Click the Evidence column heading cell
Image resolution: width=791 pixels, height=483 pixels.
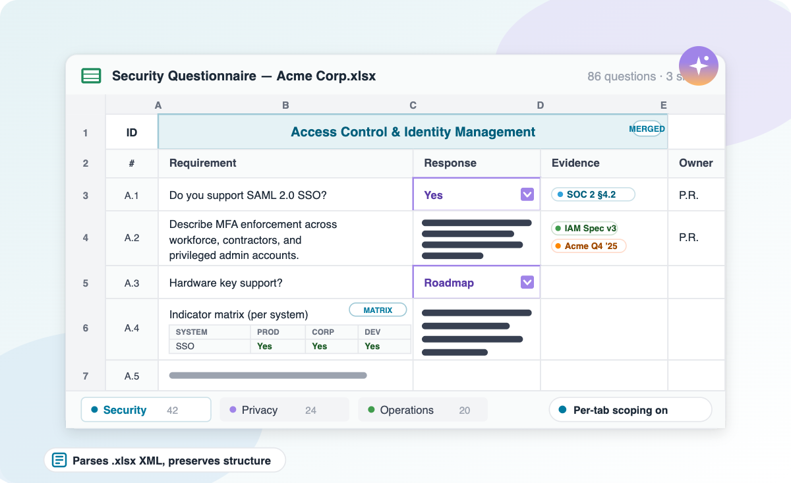click(604, 163)
